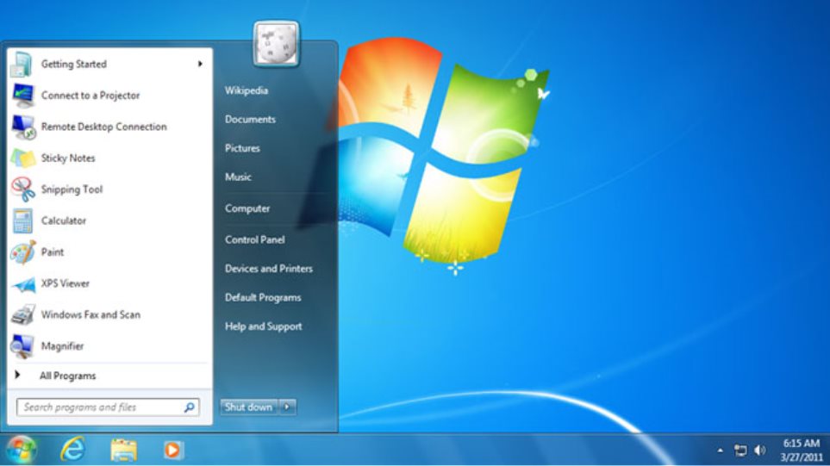
Task: Click the Paint label
Action: (53, 252)
